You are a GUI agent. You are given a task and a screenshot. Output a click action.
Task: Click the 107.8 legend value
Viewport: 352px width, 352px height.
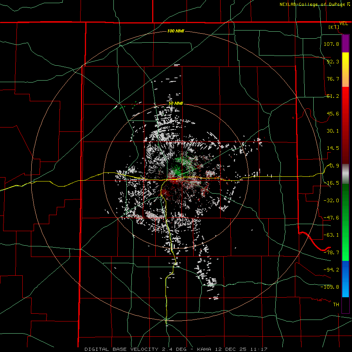331,44
